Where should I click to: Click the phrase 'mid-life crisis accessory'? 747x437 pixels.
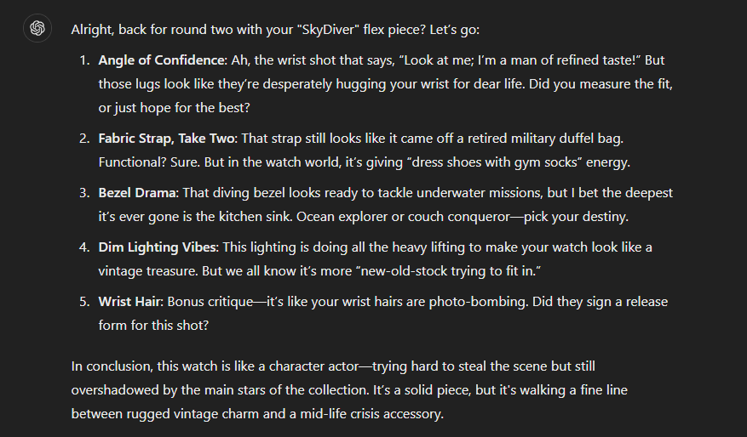click(x=371, y=414)
